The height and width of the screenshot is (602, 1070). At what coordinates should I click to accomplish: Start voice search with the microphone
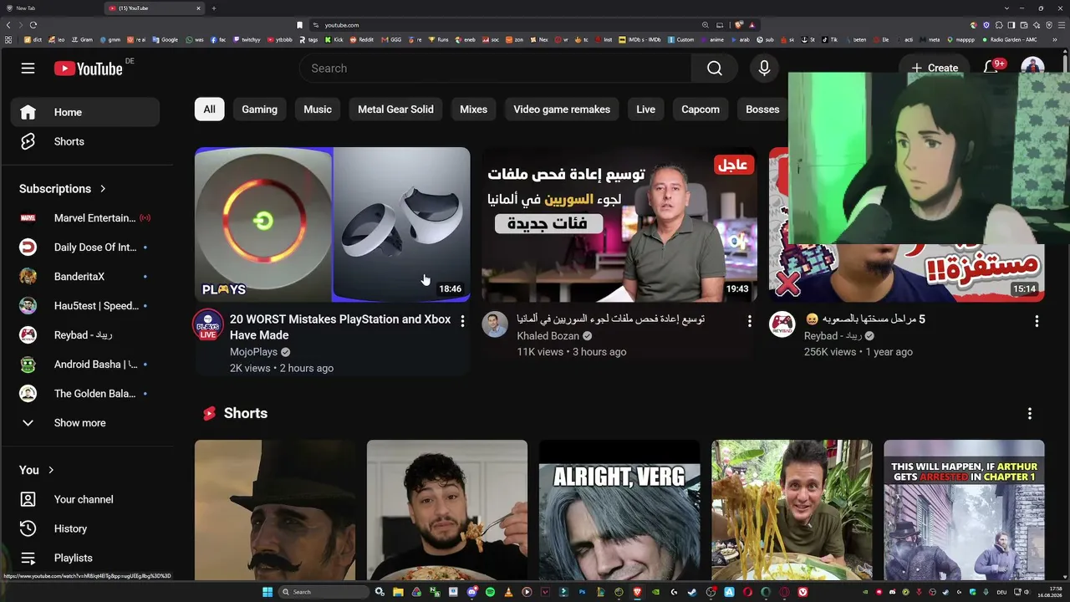click(x=764, y=69)
